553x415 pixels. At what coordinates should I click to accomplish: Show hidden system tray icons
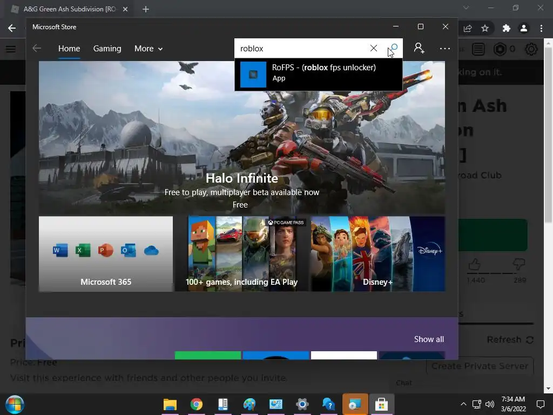coord(463,404)
